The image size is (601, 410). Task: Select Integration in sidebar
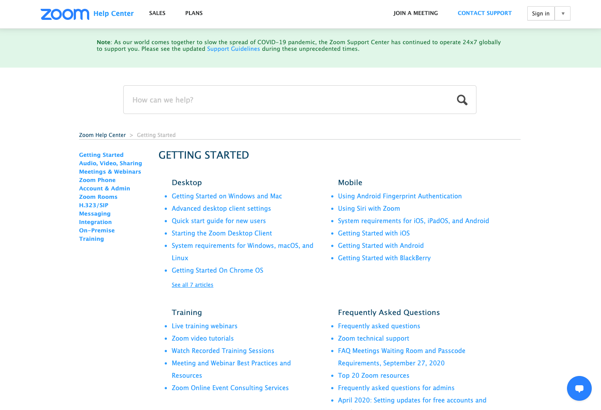tap(95, 222)
